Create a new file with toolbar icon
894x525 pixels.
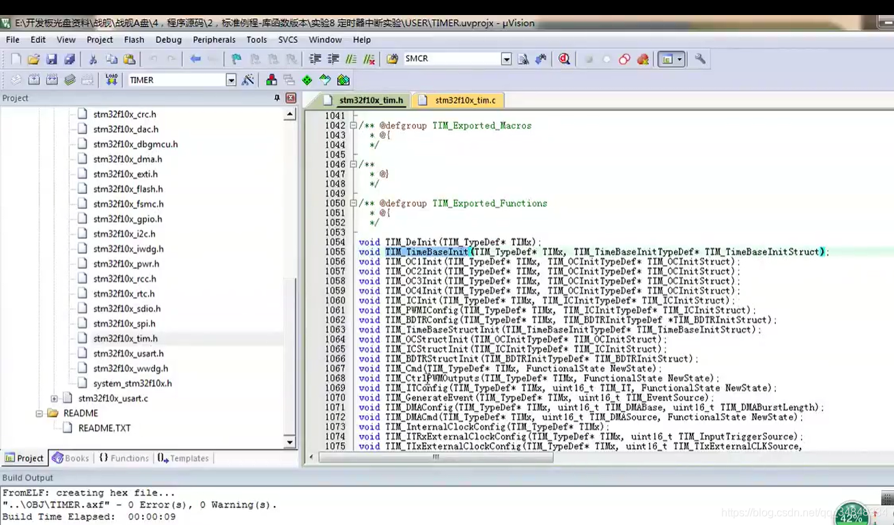(x=16, y=59)
